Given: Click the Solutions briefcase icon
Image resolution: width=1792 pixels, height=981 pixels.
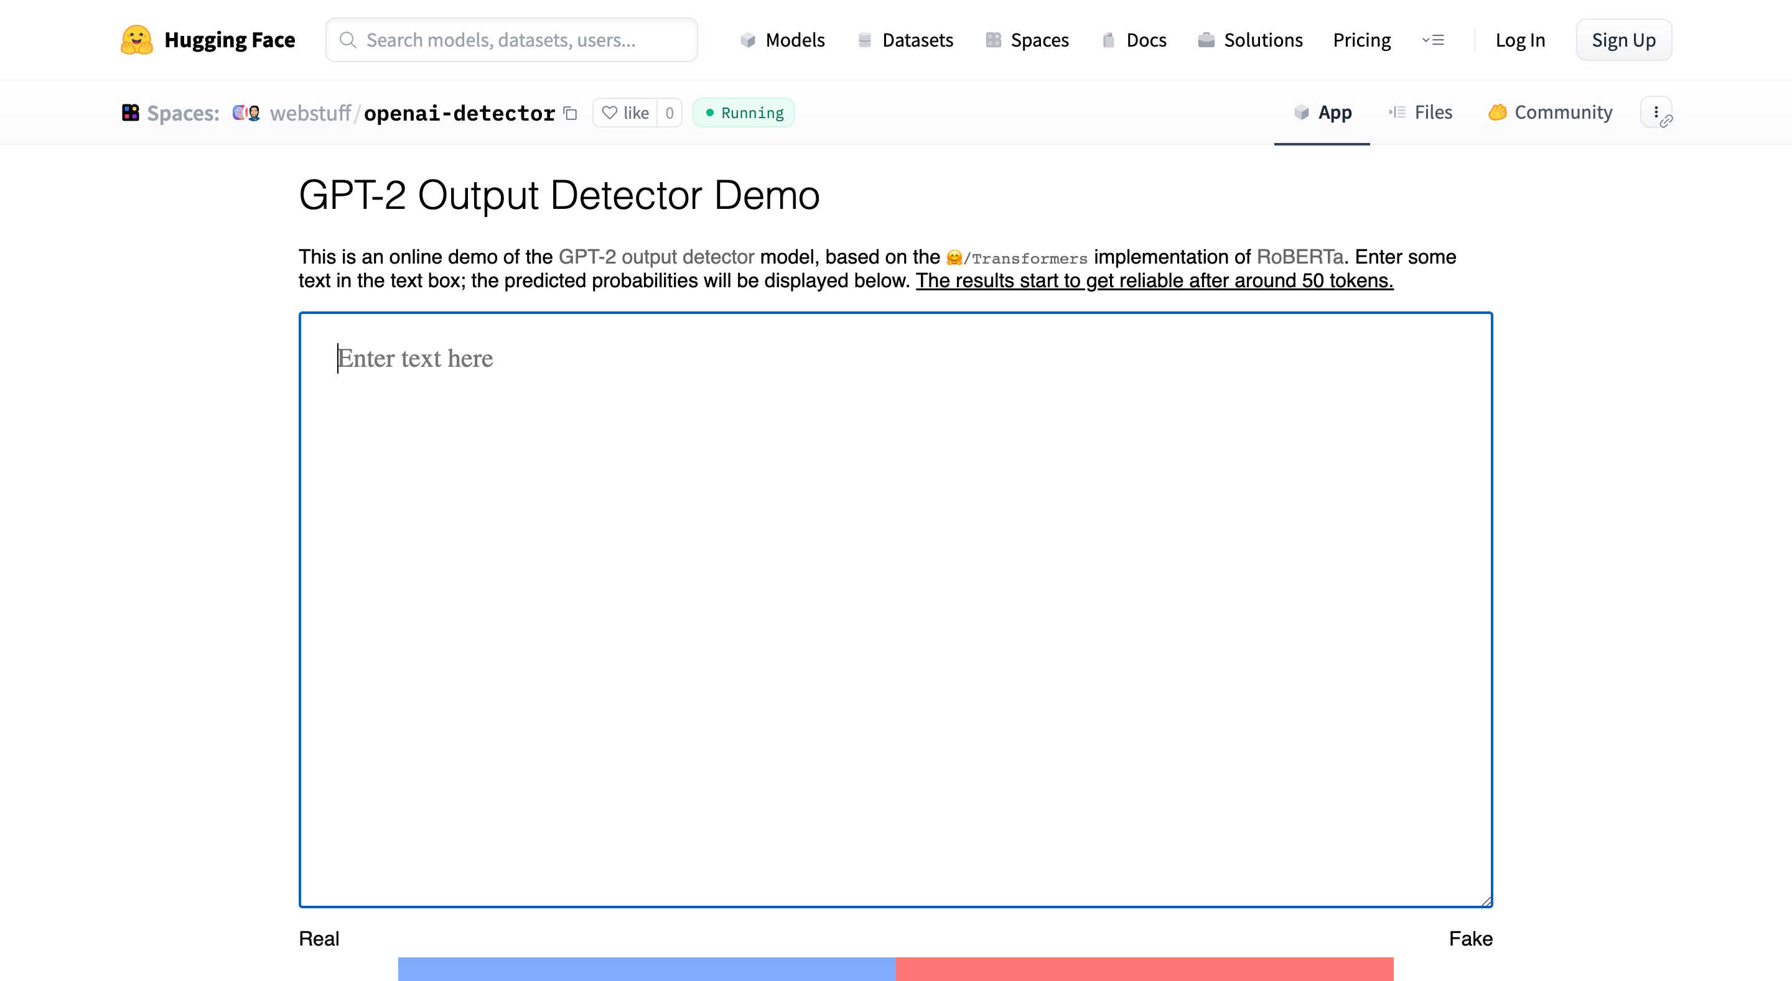Looking at the screenshot, I should [x=1206, y=40].
